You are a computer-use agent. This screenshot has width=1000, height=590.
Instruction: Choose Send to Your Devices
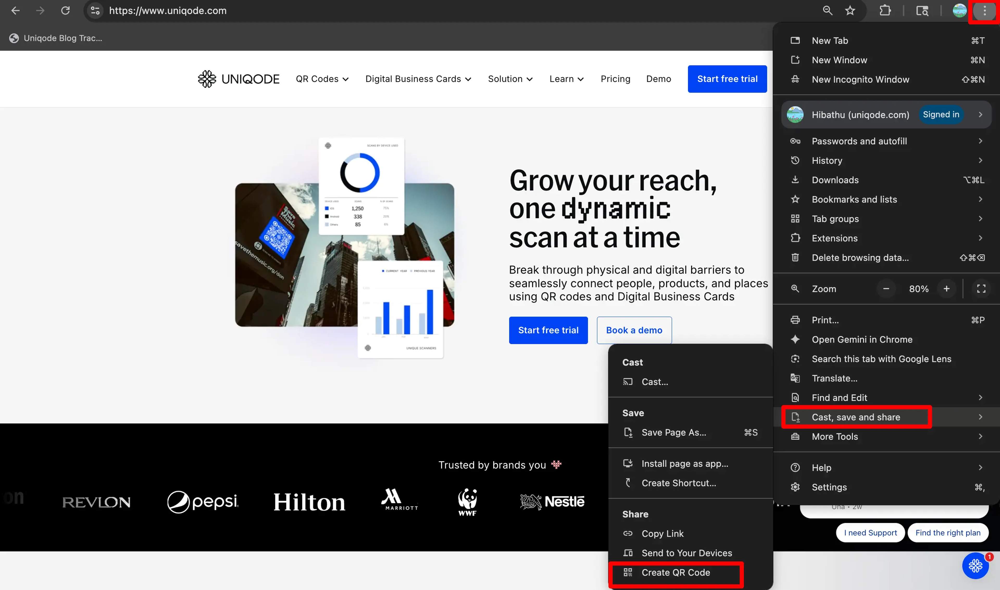pyautogui.click(x=691, y=553)
